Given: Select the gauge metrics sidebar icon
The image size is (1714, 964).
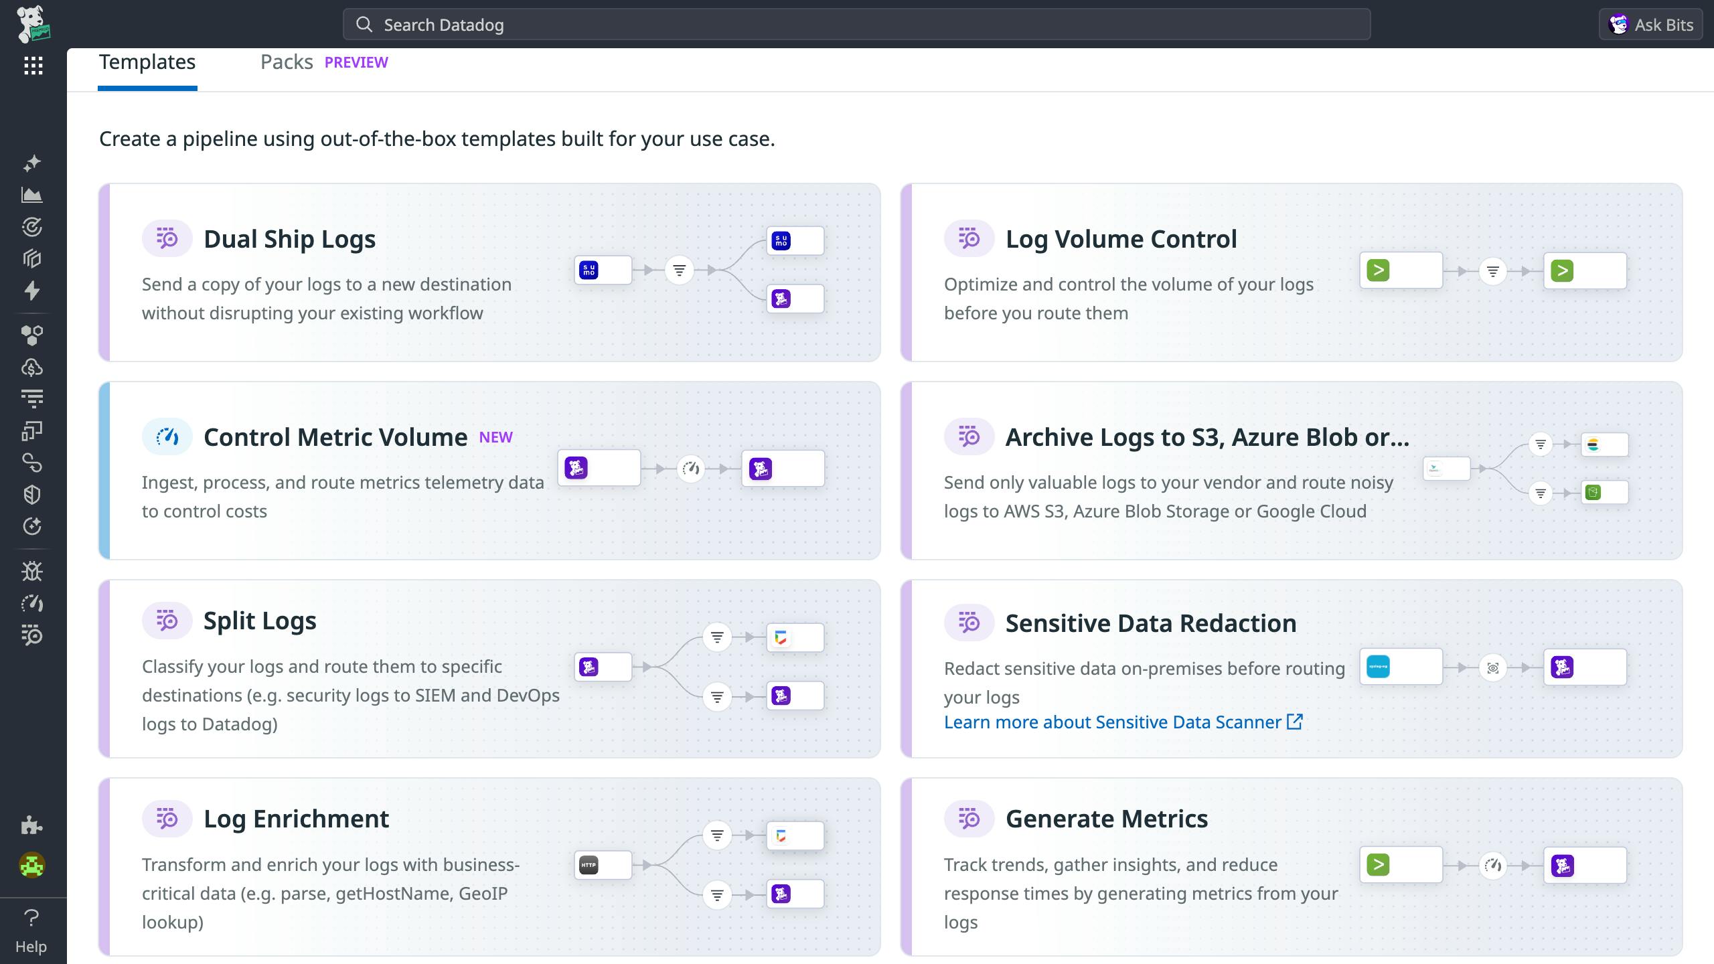Looking at the screenshot, I should 32,603.
